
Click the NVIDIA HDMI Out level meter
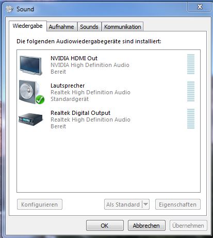(x=191, y=64)
